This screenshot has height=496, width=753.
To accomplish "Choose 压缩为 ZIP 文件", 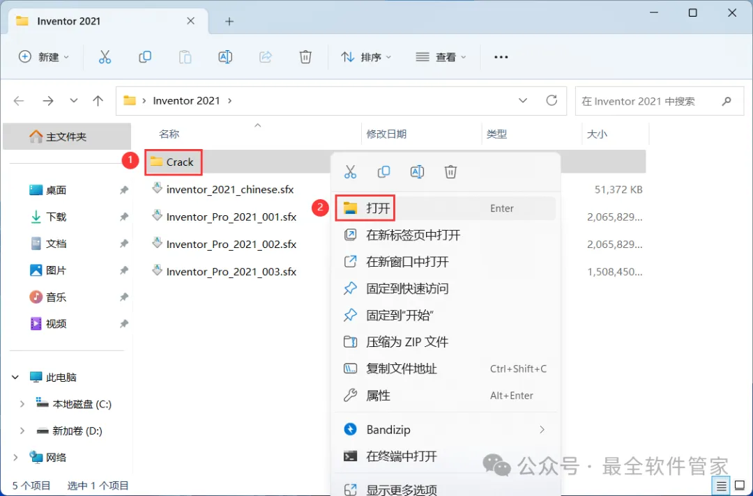I will (445, 342).
